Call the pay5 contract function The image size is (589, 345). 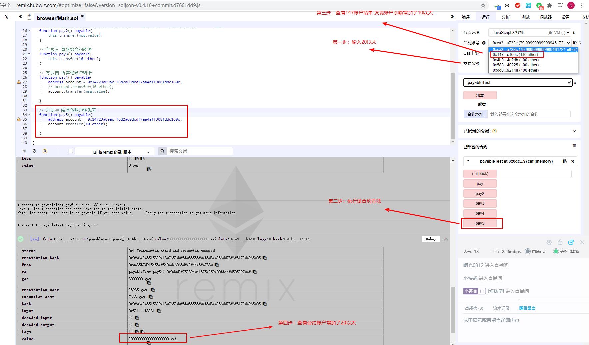point(480,223)
